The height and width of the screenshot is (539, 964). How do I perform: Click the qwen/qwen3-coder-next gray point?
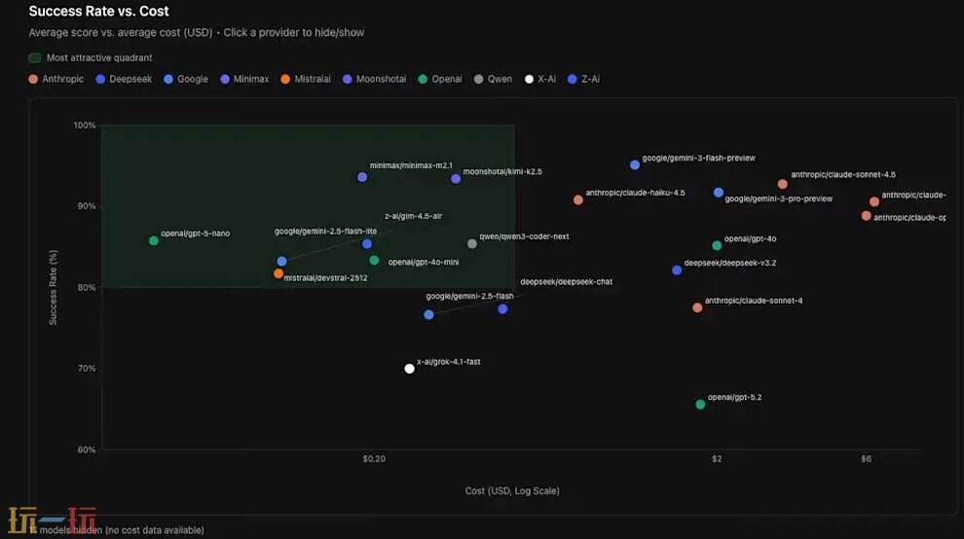point(472,243)
